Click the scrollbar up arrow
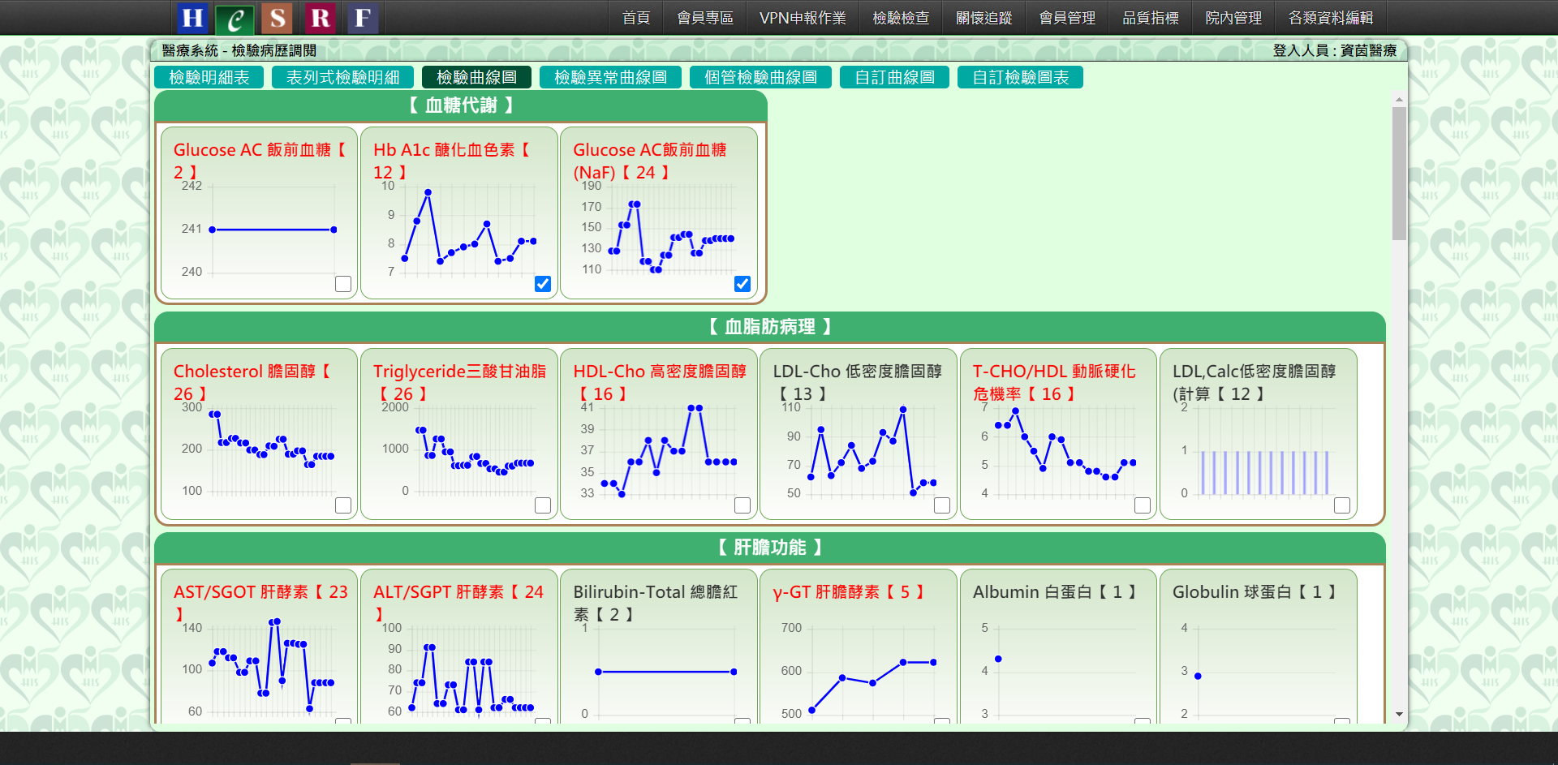1558x765 pixels. 1399,99
